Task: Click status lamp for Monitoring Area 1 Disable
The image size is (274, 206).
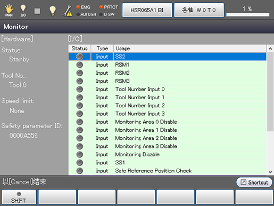Action: pos(80,130)
